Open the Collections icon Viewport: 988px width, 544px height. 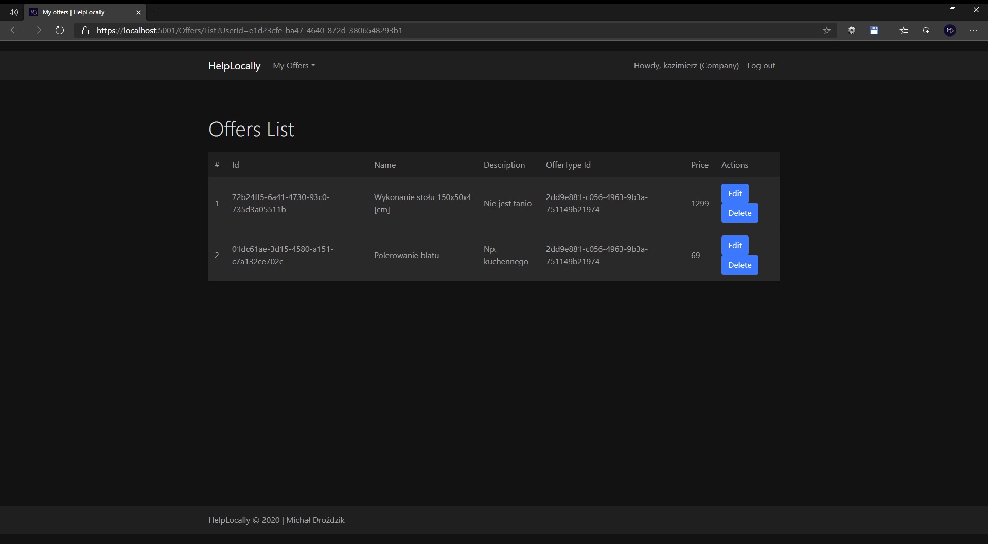927,30
